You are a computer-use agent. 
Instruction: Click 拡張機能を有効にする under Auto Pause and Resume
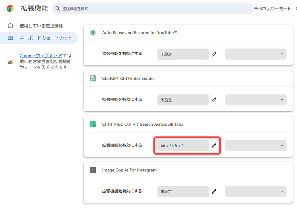(x=122, y=54)
